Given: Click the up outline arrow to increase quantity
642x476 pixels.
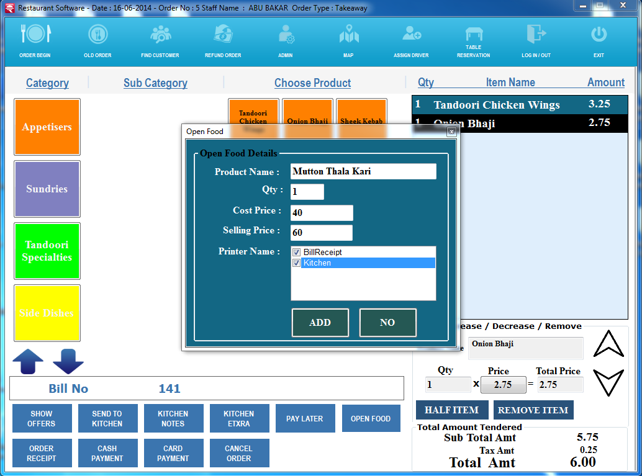Looking at the screenshot, I should click(608, 344).
